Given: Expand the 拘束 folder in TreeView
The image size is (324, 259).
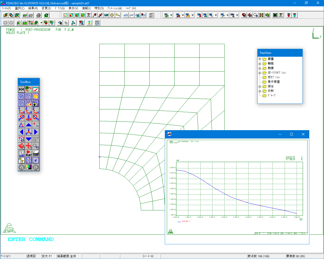Looking at the screenshot, I should coord(260,68).
